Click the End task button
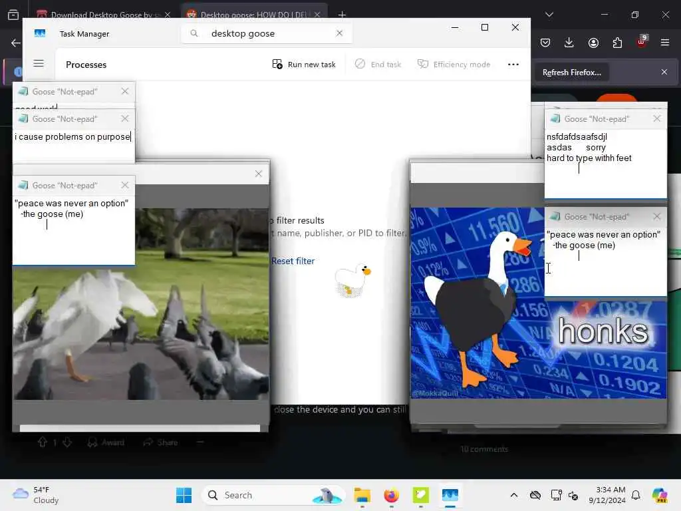The height and width of the screenshot is (511, 681). [x=378, y=65]
